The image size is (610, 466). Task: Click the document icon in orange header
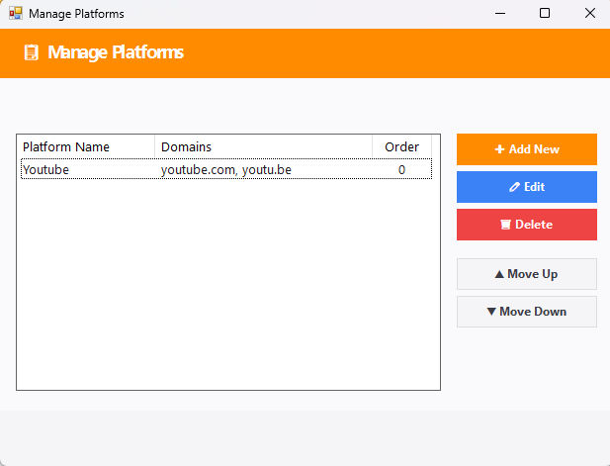click(32, 52)
